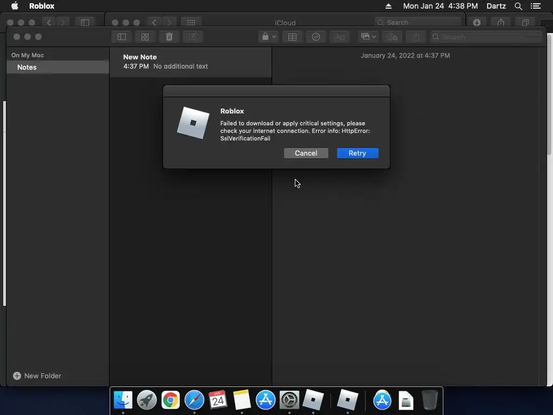Click downloads icon in background Safari window
Image resolution: width=553 pixels, height=415 pixels.
point(477,23)
